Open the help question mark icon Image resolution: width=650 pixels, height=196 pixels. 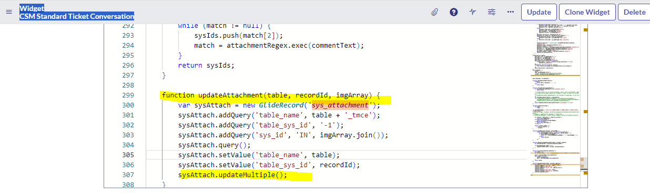click(453, 12)
